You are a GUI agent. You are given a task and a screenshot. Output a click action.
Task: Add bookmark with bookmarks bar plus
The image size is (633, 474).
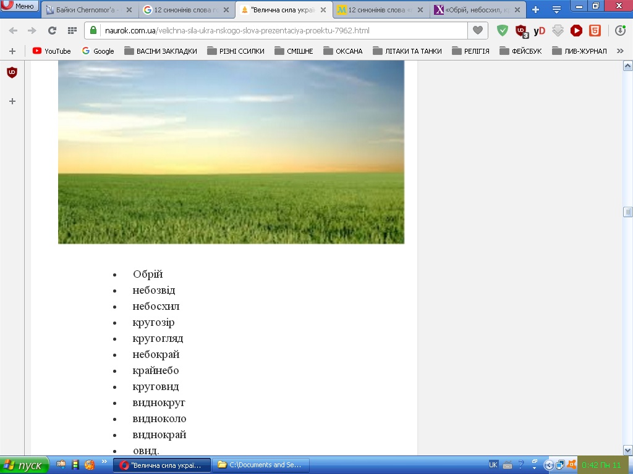click(x=12, y=51)
